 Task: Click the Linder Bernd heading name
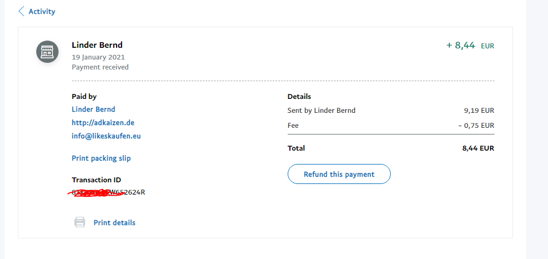[x=97, y=45]
